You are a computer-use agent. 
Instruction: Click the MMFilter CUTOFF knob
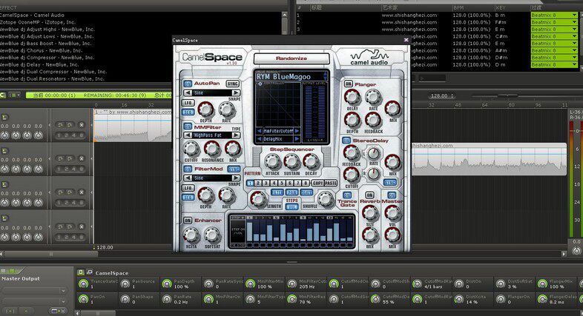[191, 149]
